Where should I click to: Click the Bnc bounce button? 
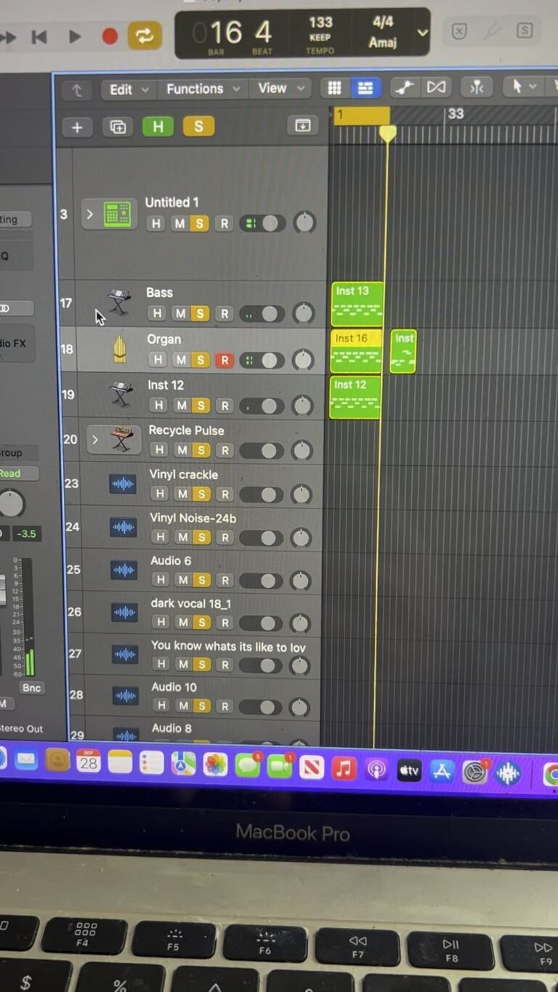[31, 687]
